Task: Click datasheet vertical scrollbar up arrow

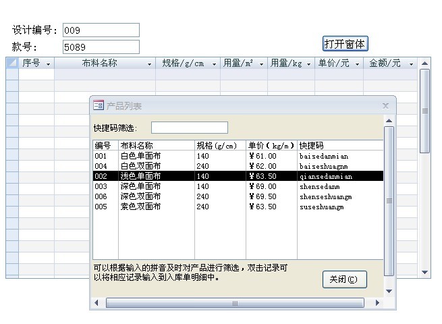Action: (425, 63)
